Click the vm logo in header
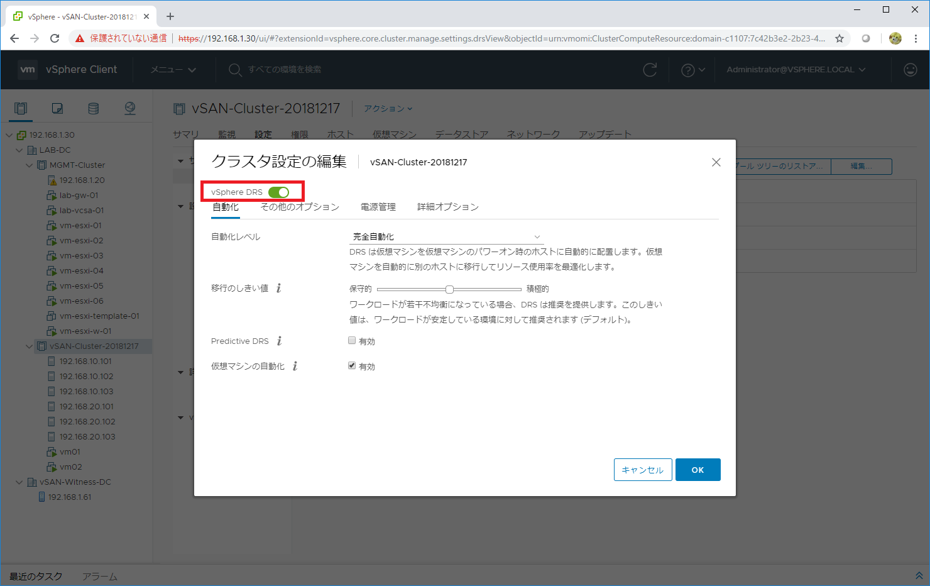The width and height of the screenshot is (930, 586). point(28,69)
